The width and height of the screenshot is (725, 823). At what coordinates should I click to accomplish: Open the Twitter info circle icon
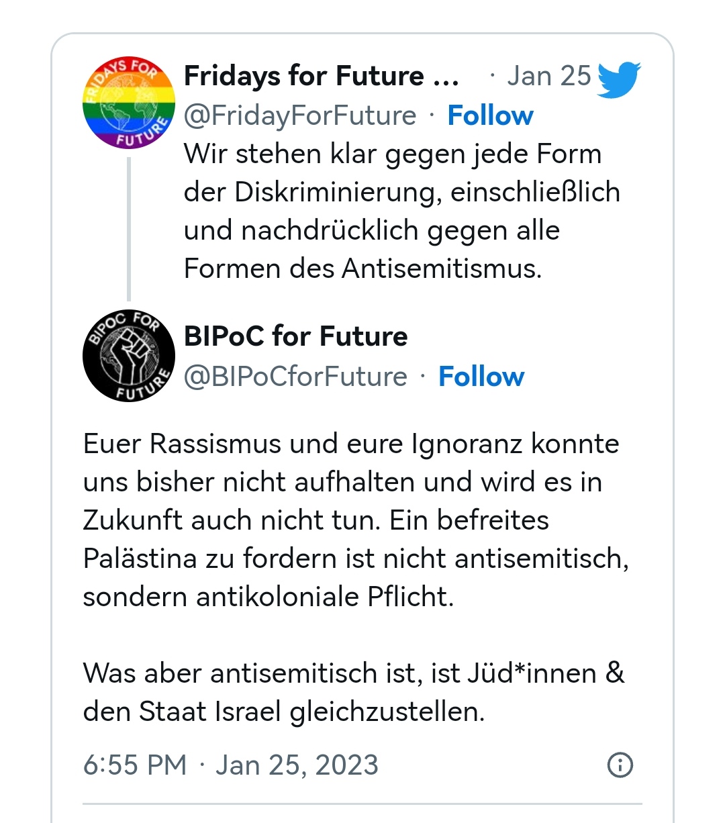[x=620, y=765]
